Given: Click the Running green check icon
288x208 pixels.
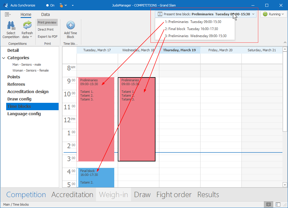Looking at the screenshot, I should click(265, 14).
